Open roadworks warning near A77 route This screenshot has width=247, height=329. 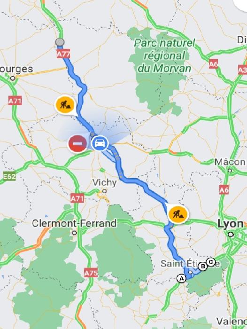pyautogui.click(x=65, y=104)
